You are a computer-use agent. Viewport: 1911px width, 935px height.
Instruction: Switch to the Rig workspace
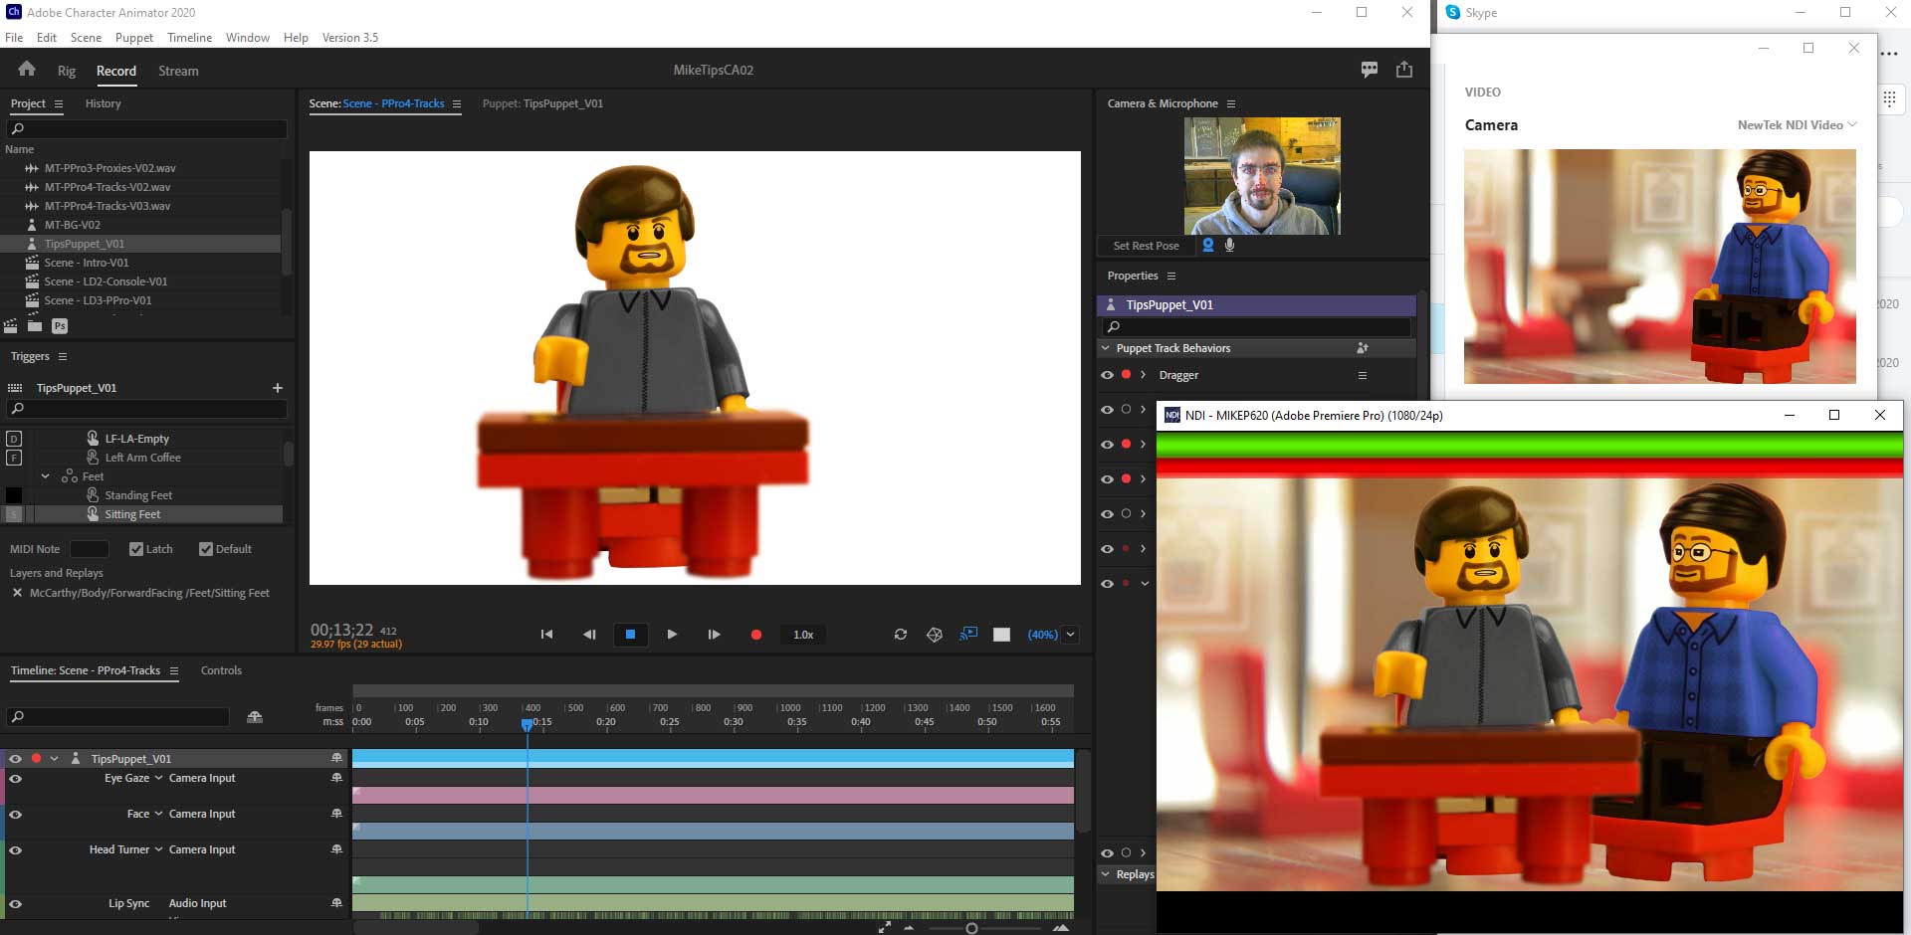click(x=67, y=71)
